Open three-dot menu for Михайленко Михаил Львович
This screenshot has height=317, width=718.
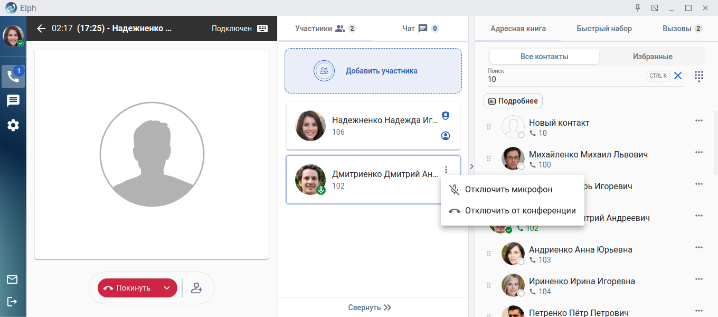(699, 152)
